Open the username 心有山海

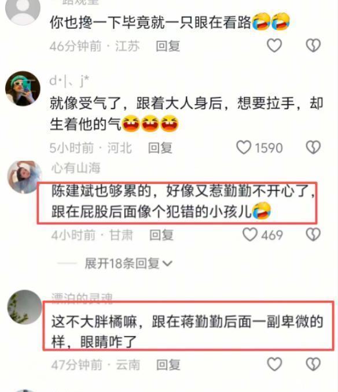76,168
